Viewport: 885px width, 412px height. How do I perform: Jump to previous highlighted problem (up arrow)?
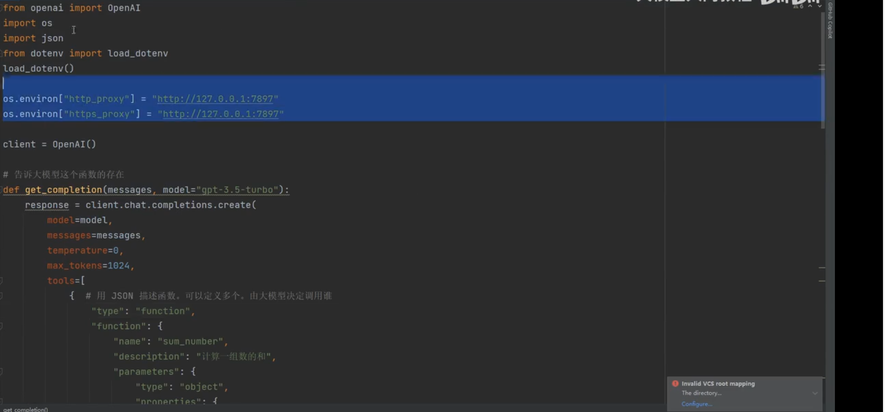coord(810,6)
